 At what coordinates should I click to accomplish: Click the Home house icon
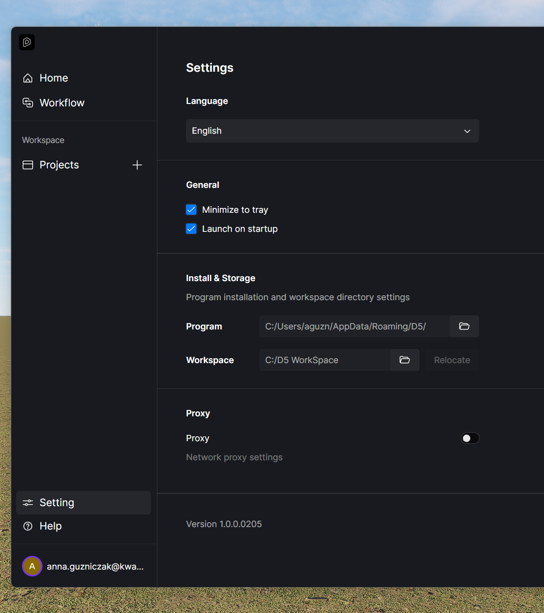click(28, 78)
